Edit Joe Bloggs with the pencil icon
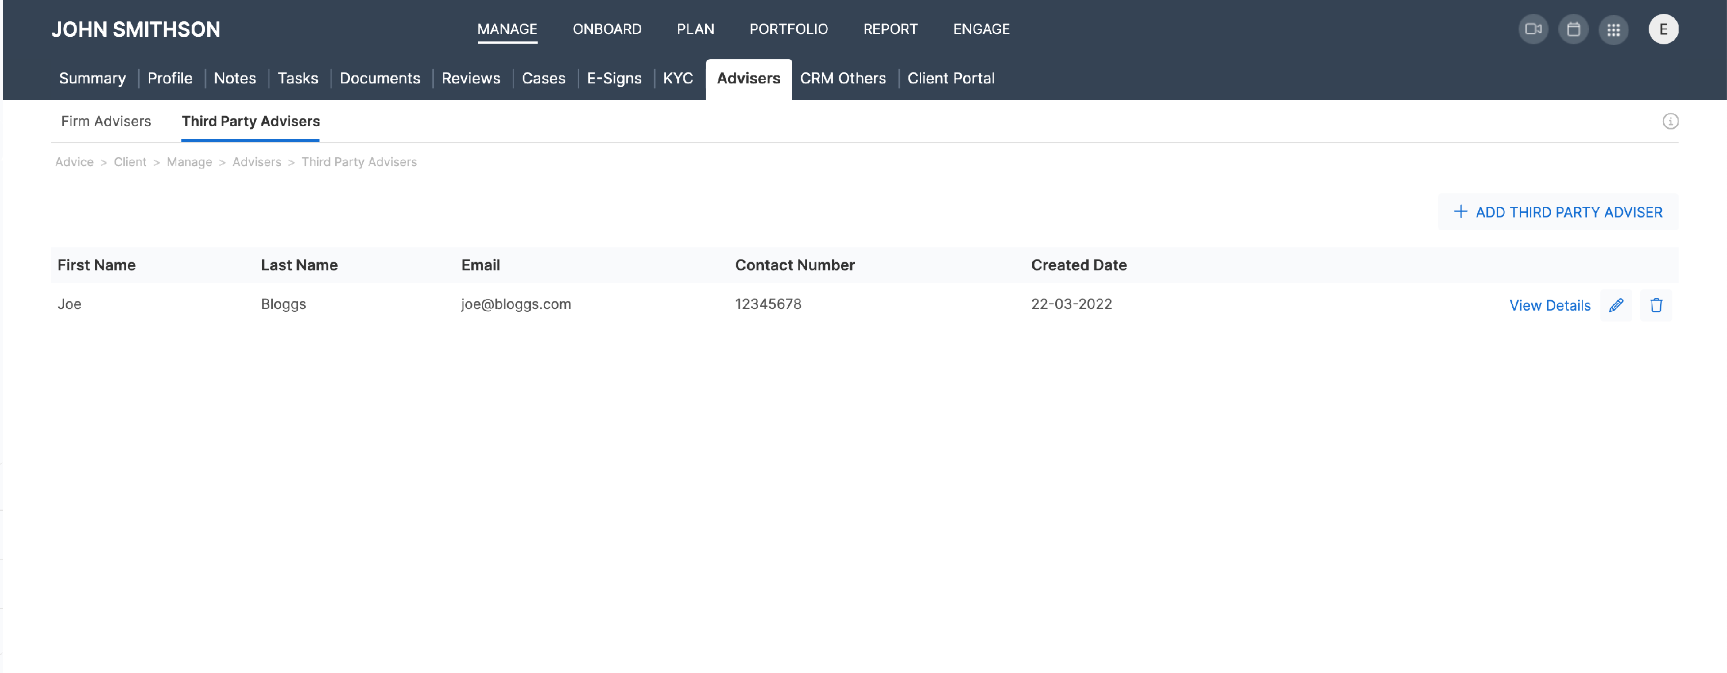The image size is (1727, 673). click(x=1616, y=305)
